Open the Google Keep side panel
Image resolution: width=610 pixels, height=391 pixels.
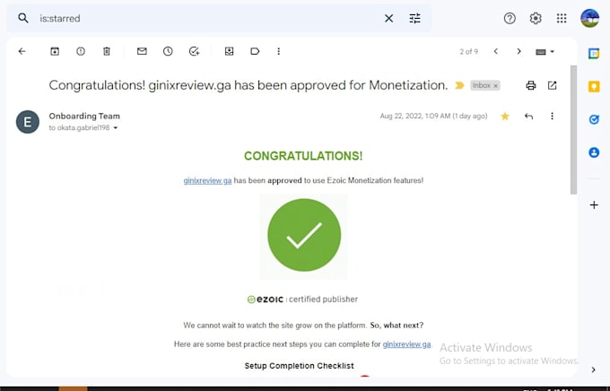[x=594, y=86]
